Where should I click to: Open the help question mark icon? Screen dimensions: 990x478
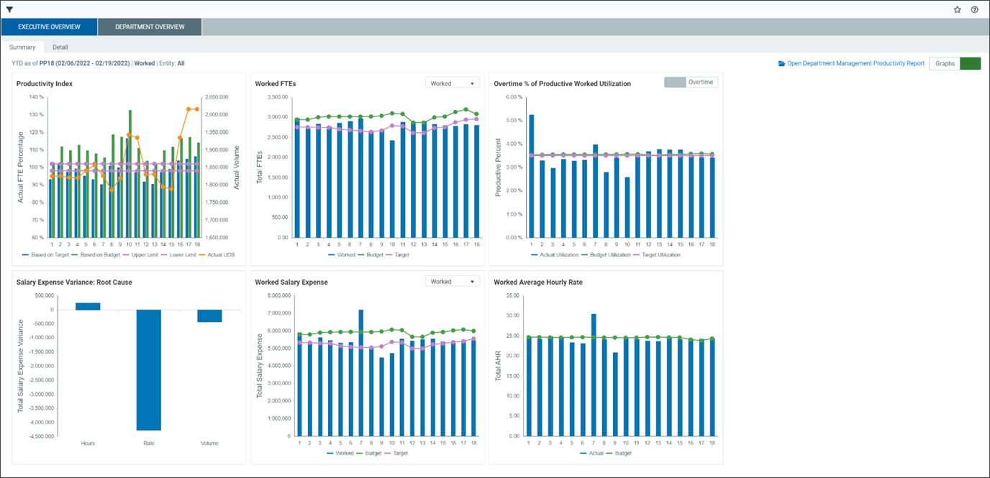pos(974,9)
